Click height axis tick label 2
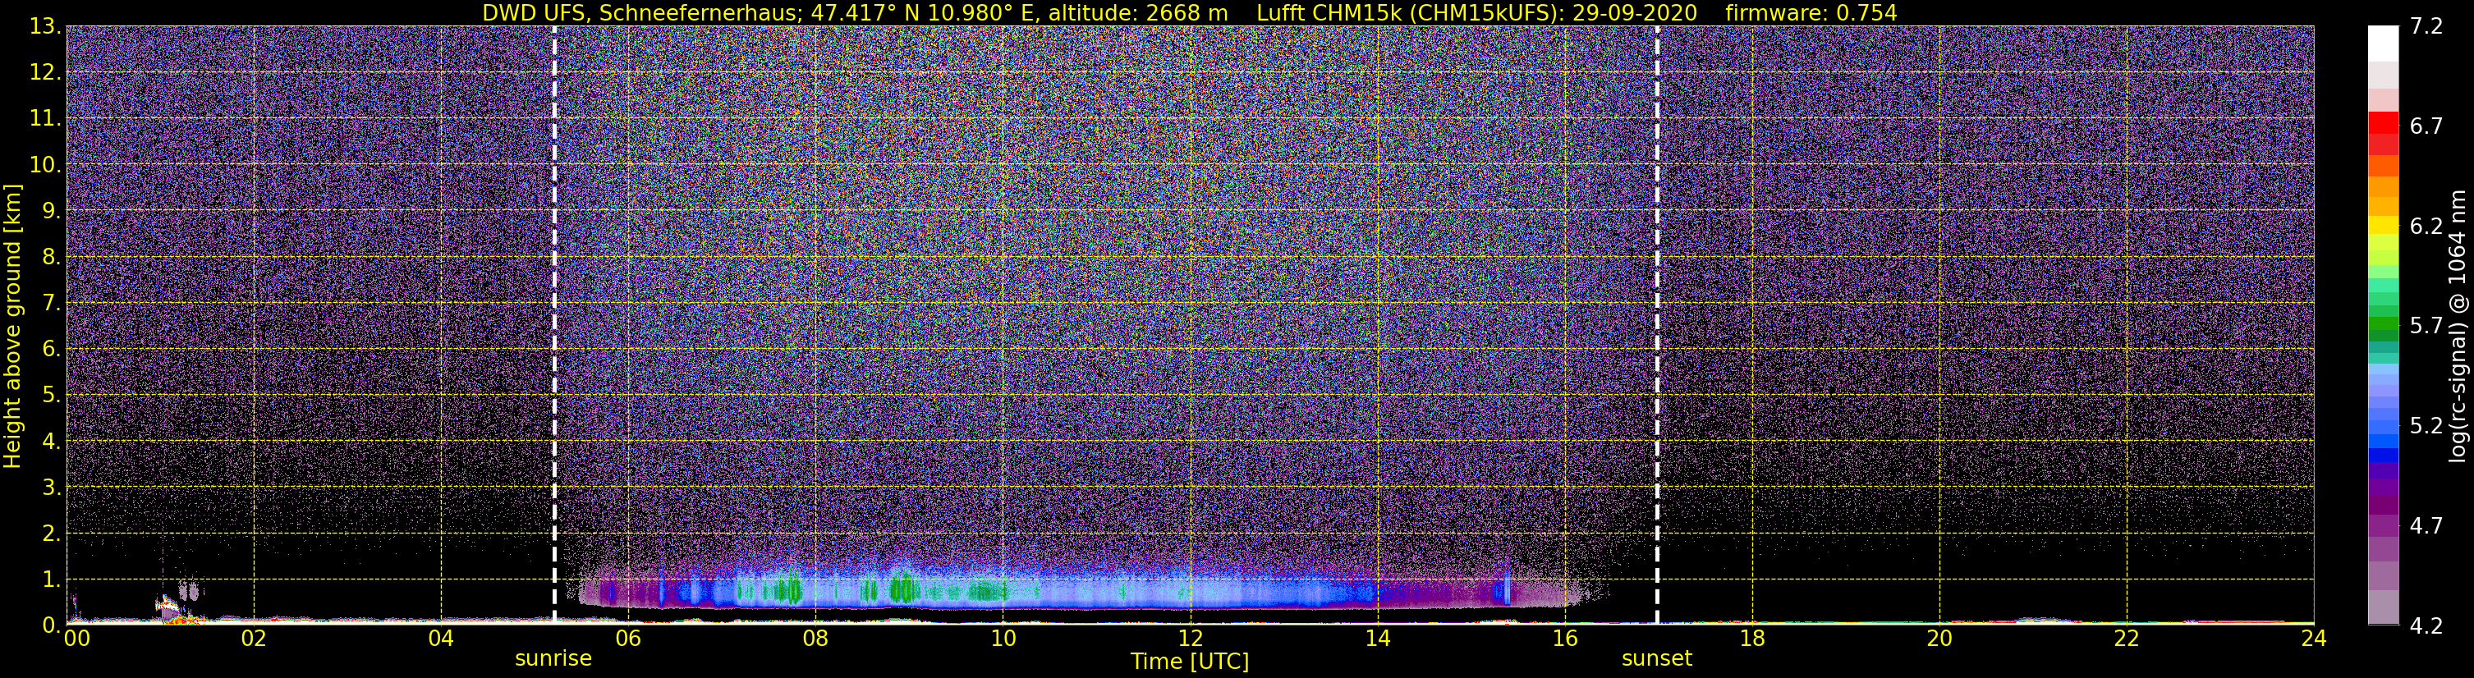2474x678 pixels. click(x=52, y=534)
